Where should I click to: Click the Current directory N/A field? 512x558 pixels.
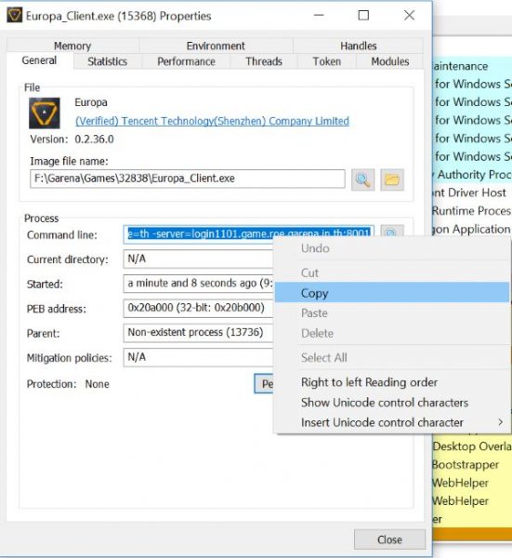click(x=198, y=259)
